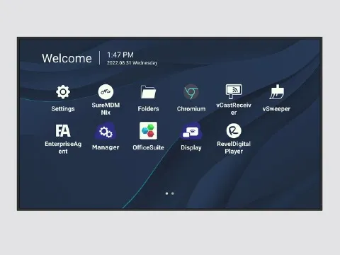The height and width of the screenshot is (255, 340).
Task: Click the 2022.08.31 Wednesday date text
Action: (x=132, y=63)
